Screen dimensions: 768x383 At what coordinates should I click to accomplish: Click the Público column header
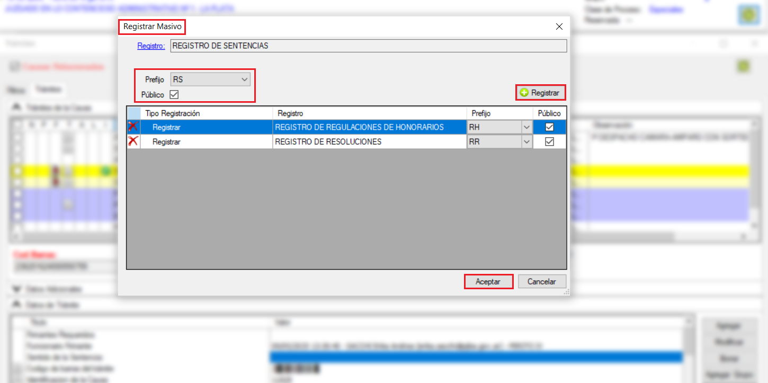(549, 113)
